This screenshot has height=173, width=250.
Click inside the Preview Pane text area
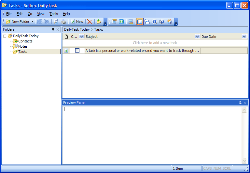[x=152, y=135]
